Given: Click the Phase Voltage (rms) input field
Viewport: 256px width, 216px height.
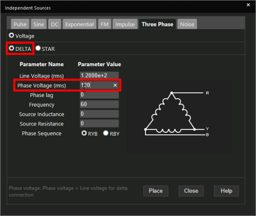Looking at the screenshot, I should [99, 85].
